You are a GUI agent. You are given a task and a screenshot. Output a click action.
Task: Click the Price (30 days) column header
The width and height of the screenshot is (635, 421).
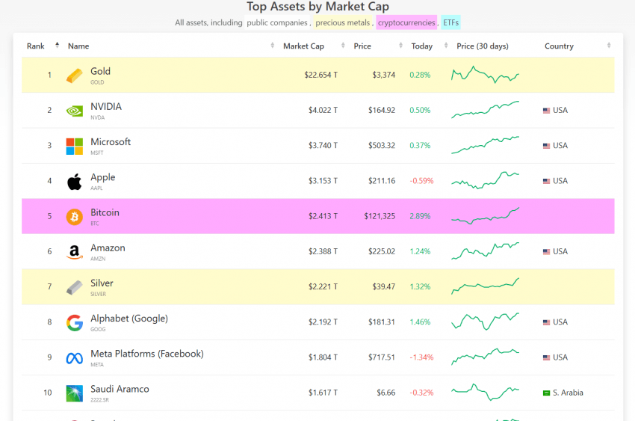pyautogui.click(x=483, y=46)
